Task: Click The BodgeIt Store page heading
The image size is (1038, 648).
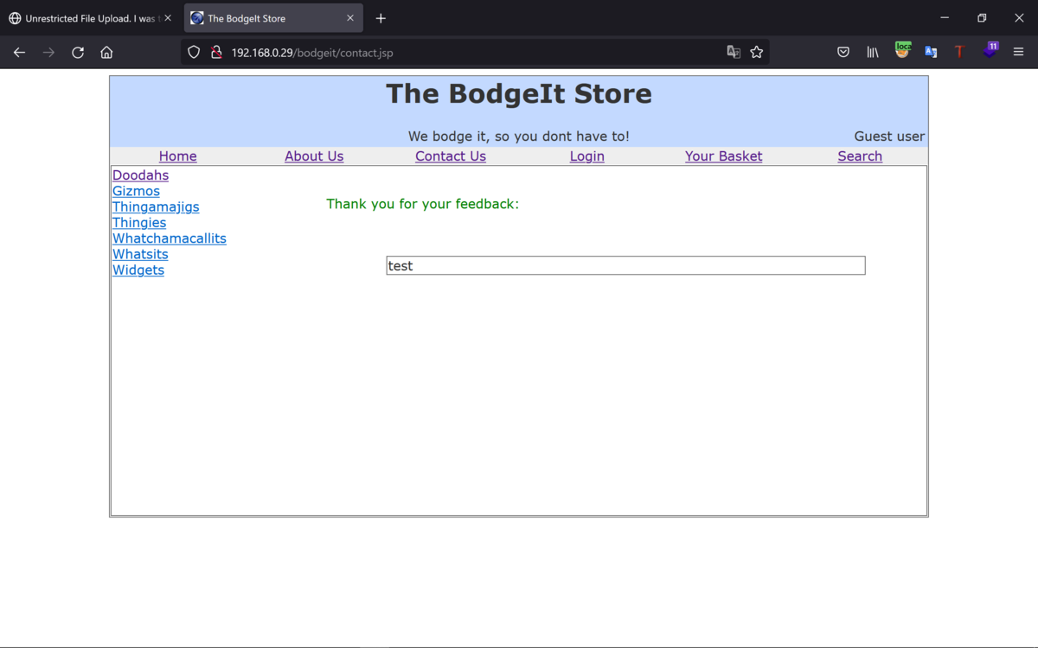Action: [519, 93]
